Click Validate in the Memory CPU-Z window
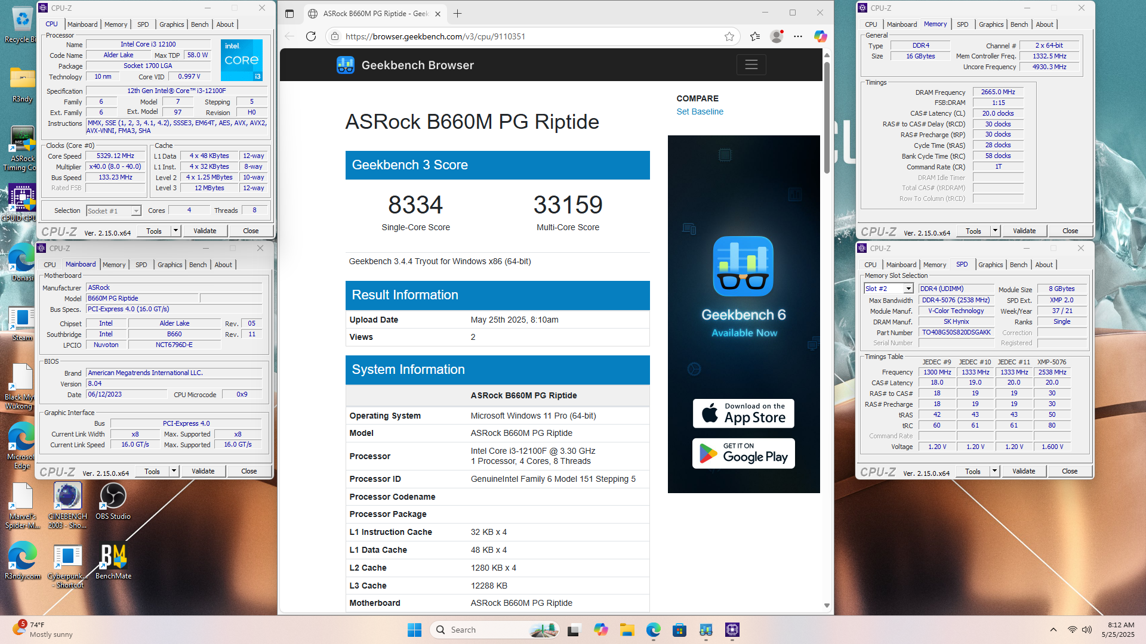The height and width of the screenshot is (644, 1146). coord(1024,231)
